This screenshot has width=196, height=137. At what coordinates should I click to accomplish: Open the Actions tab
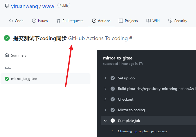[x=101, y=21]
